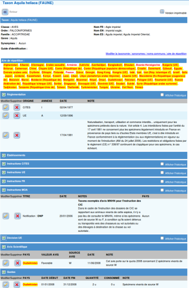Delete the CITES regulation row
The width and height of the screenshot is (189, 288).
pos(17,107)
